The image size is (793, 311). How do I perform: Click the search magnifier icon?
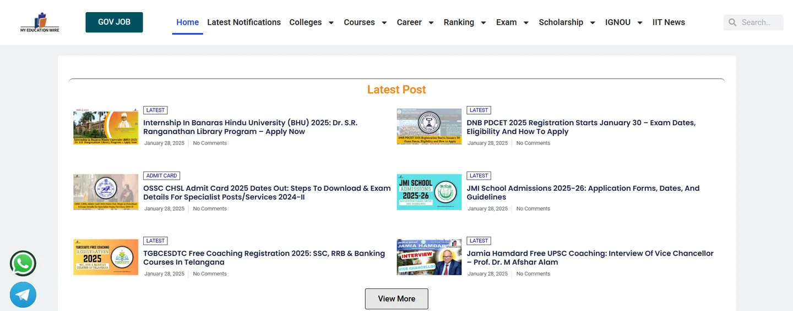[x=732, y=23]
